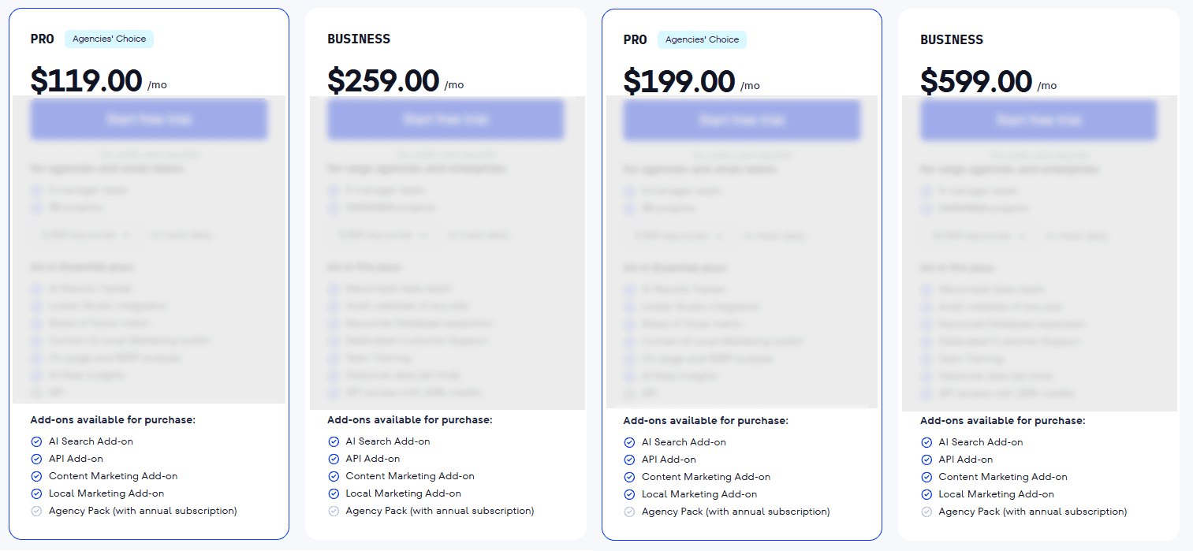Click Local Marketing Add-on check icon on $599 Business card
This screenshot has width=1193, height=551.
point(926,493)
